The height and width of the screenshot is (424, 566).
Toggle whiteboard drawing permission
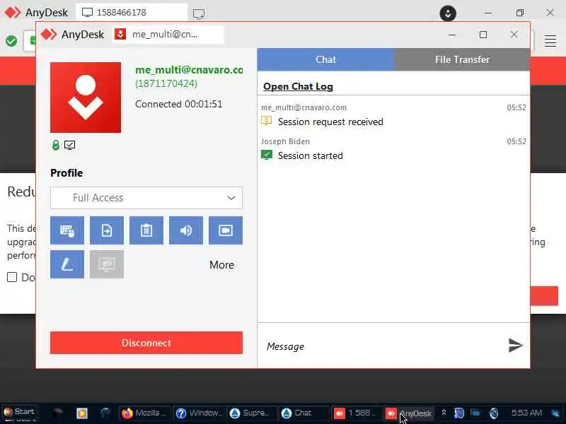click(67, 264)
